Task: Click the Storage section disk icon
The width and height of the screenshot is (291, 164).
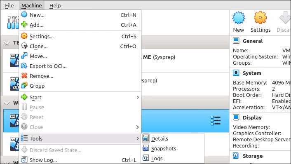Action: (236, 156)
